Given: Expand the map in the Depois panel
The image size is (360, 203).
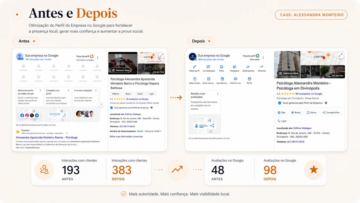Looking at the screenshot, I should pyautogui.click(x=340, y=55).
